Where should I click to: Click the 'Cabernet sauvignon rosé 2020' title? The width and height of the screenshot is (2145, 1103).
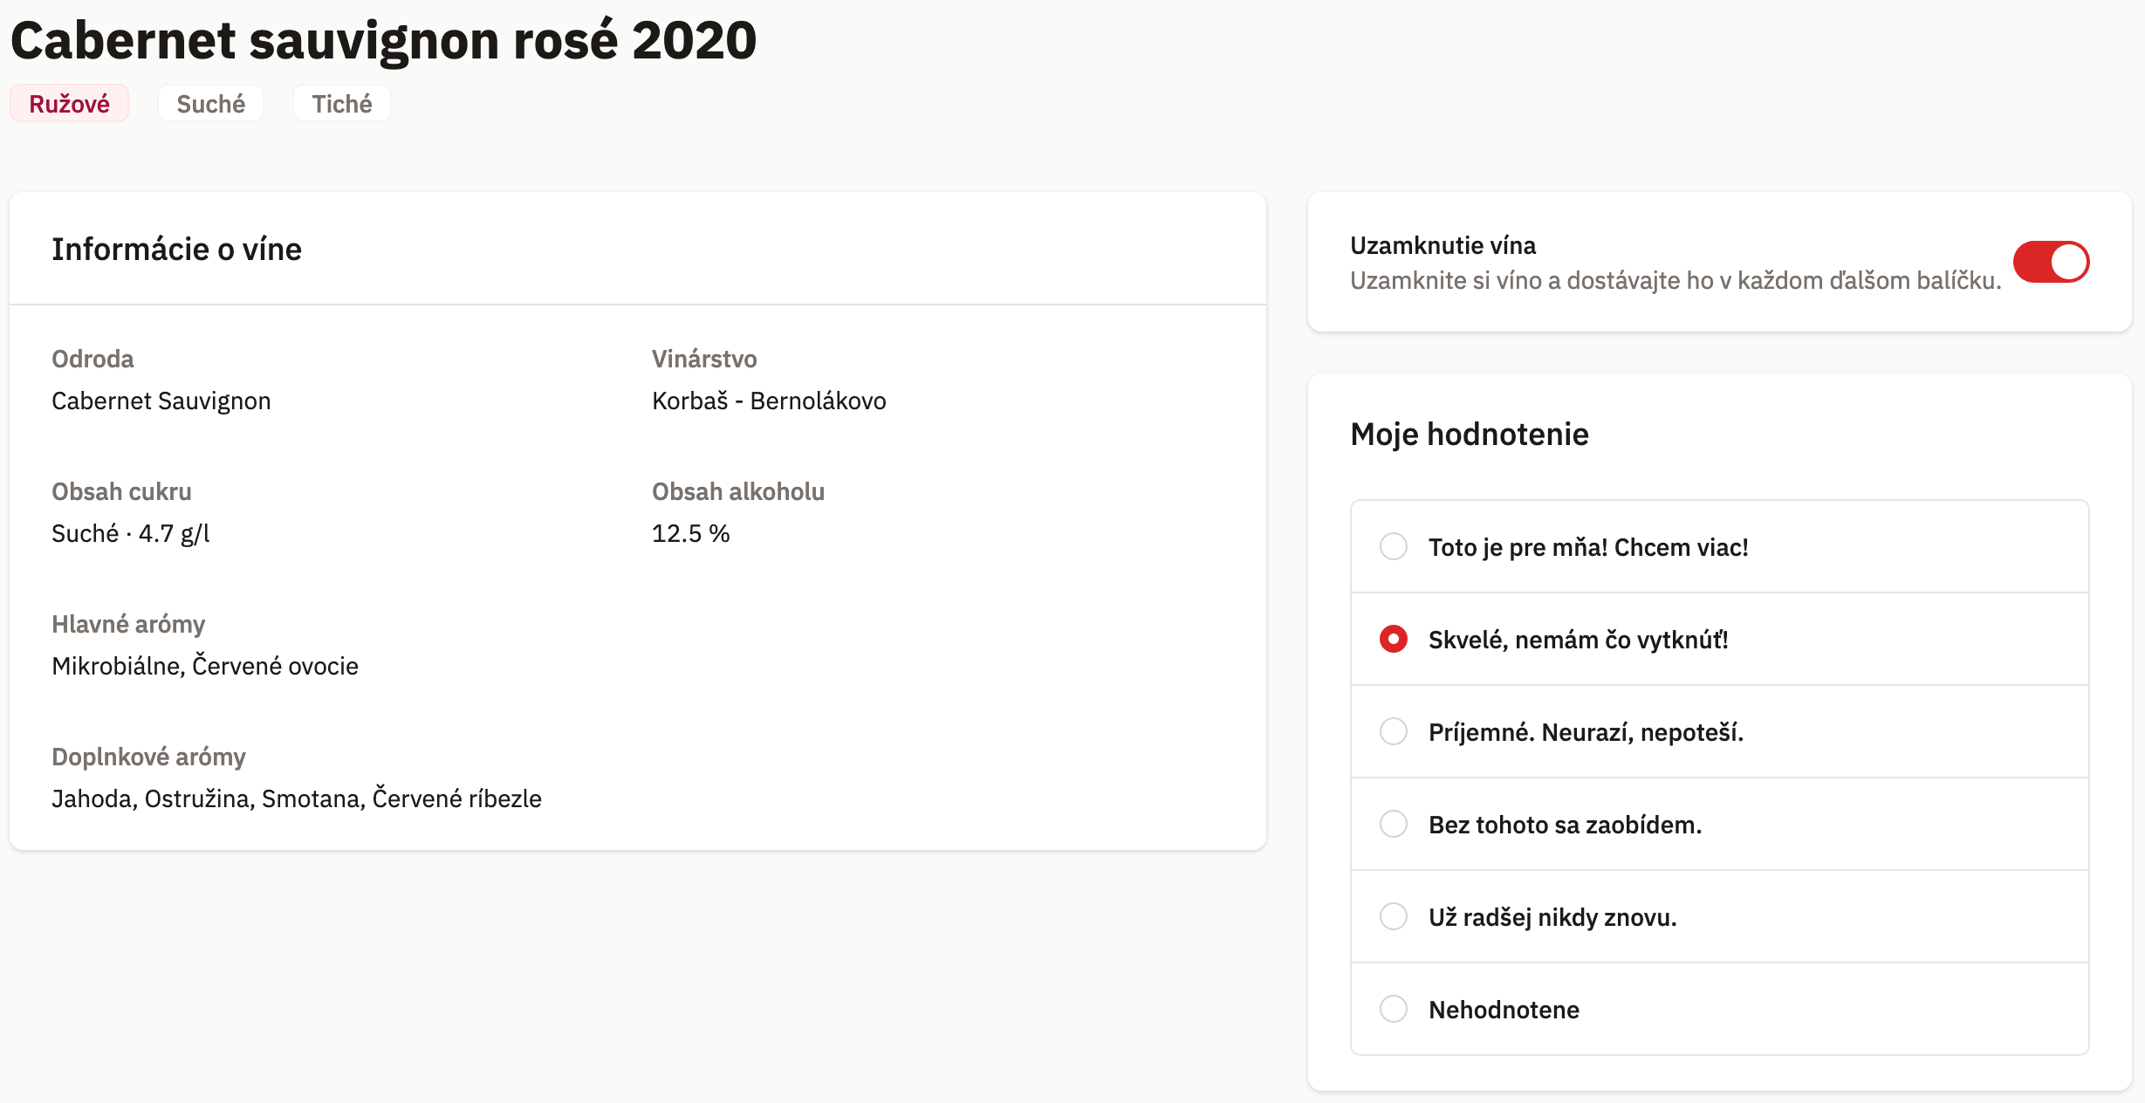383,40
